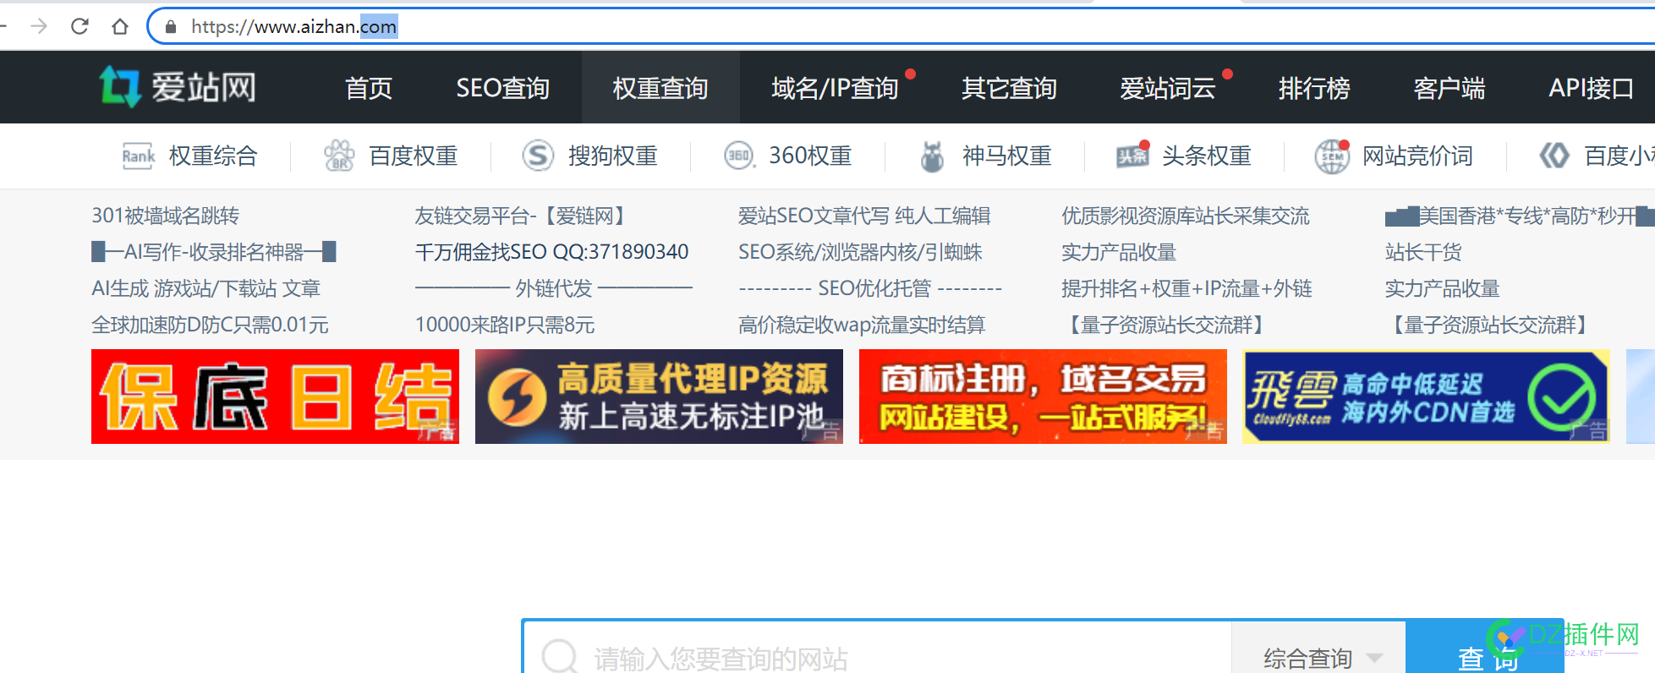Image resolution: width=1655 pixels, height=673 pixels.
Task: Click the Rank icon beside 权重综合
Action: [139, 156]
